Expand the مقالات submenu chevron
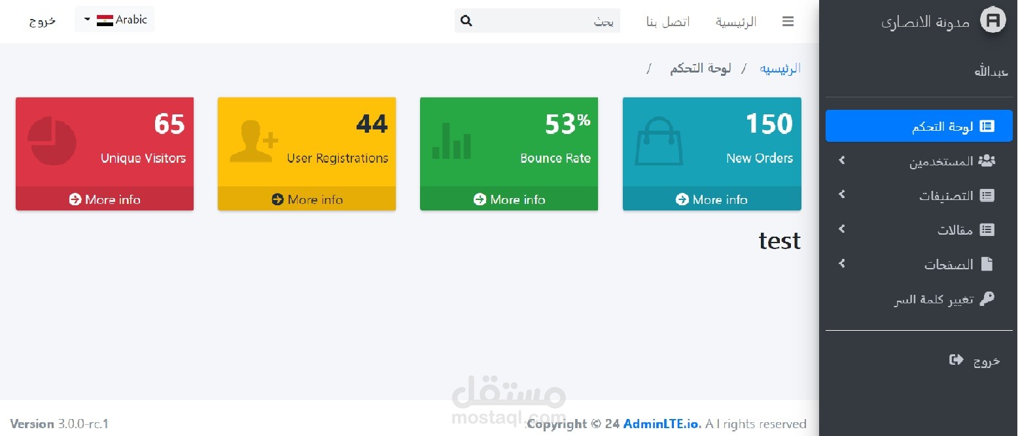 pyautogui.click(x=842, y=228)
